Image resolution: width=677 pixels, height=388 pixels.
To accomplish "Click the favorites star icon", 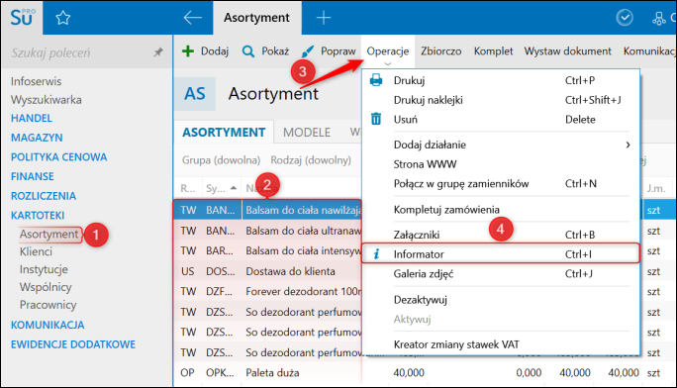I will tap(63, 18).
